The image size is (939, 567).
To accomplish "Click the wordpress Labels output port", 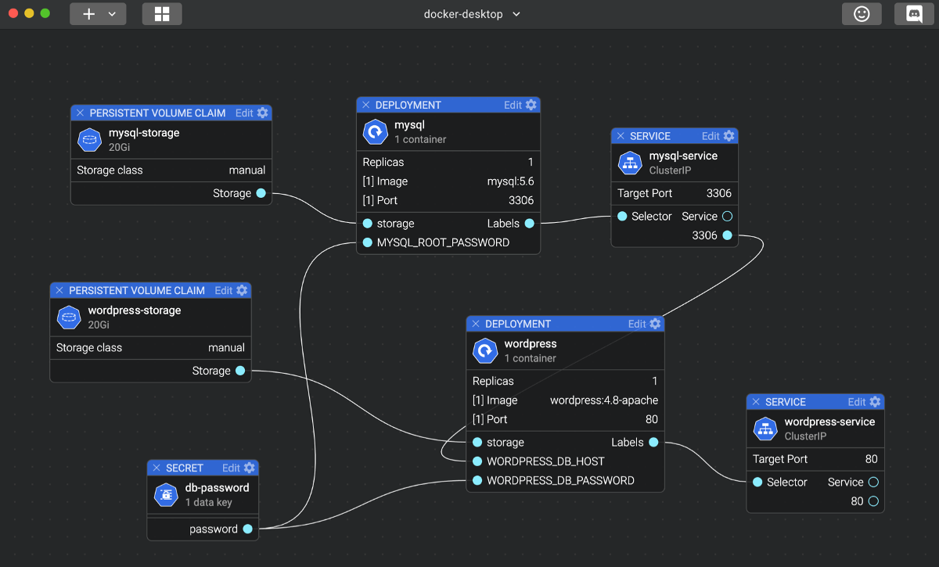I will pyautogui.click(x=654, y=443).
